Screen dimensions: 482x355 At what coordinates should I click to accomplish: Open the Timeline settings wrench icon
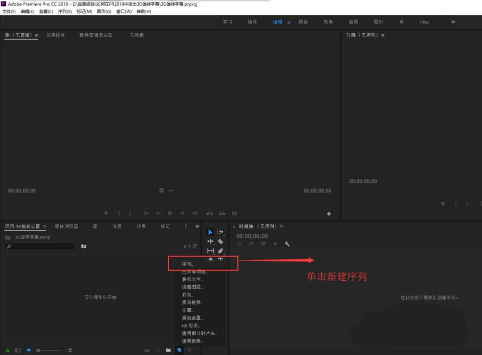point(287,244)
